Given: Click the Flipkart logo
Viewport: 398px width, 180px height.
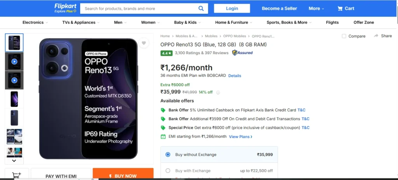Looking at the screenshot, I should coord(65,6).
